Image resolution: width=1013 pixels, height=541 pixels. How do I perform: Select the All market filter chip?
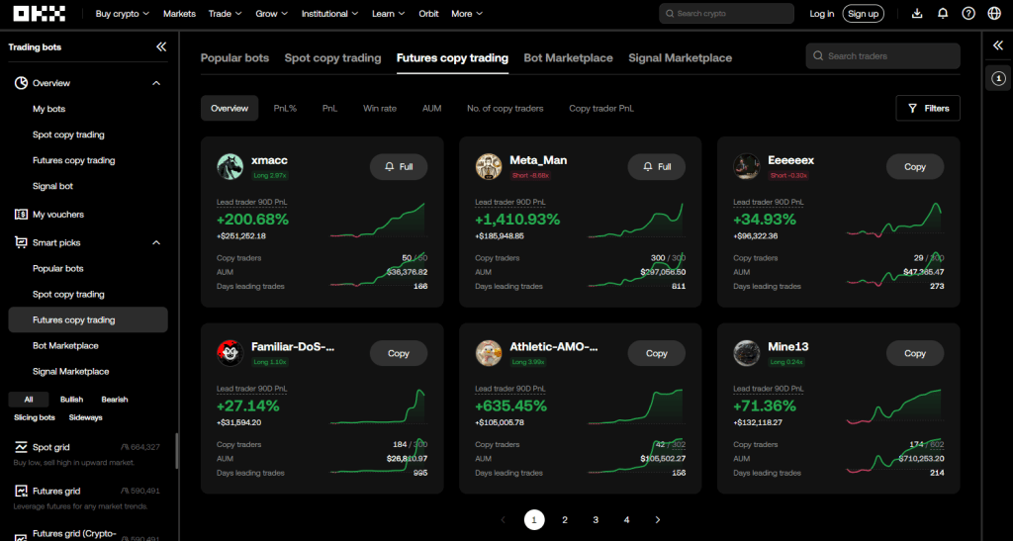[29, 400]
